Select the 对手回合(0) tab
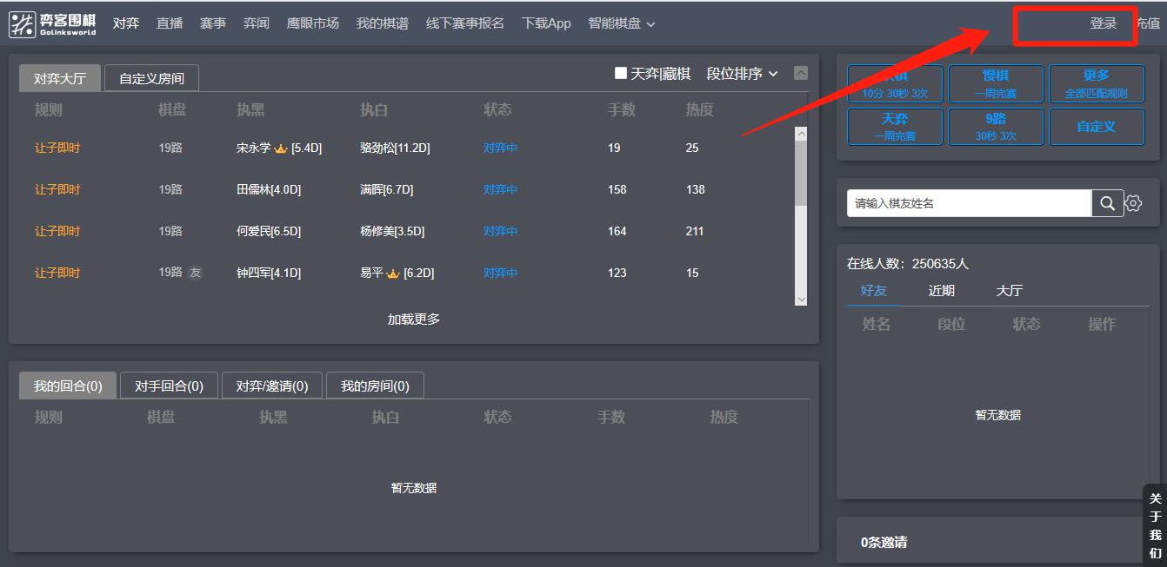The height and width of the screenshot is (567, 1167). (x=169, y=386)
